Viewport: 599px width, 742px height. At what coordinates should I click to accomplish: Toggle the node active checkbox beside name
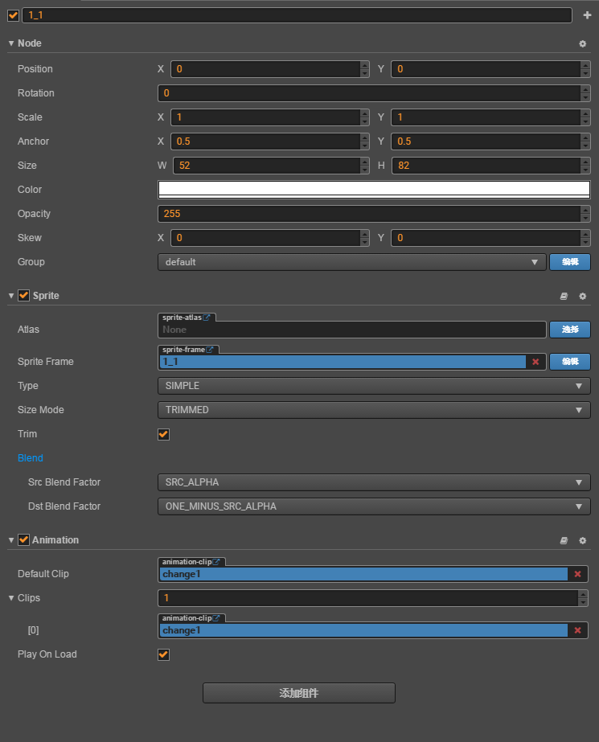13,15
